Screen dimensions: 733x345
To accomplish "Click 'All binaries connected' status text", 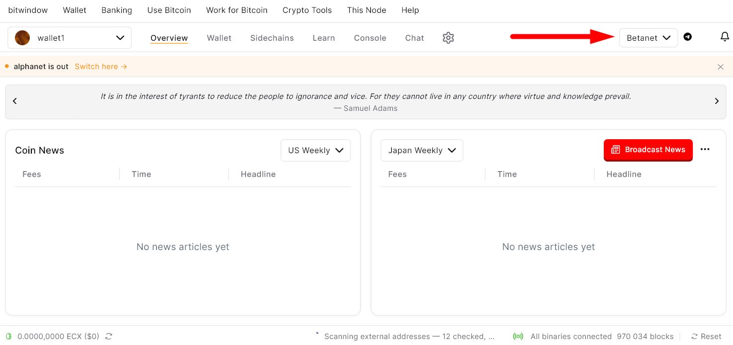I will [x=571, y=337].
